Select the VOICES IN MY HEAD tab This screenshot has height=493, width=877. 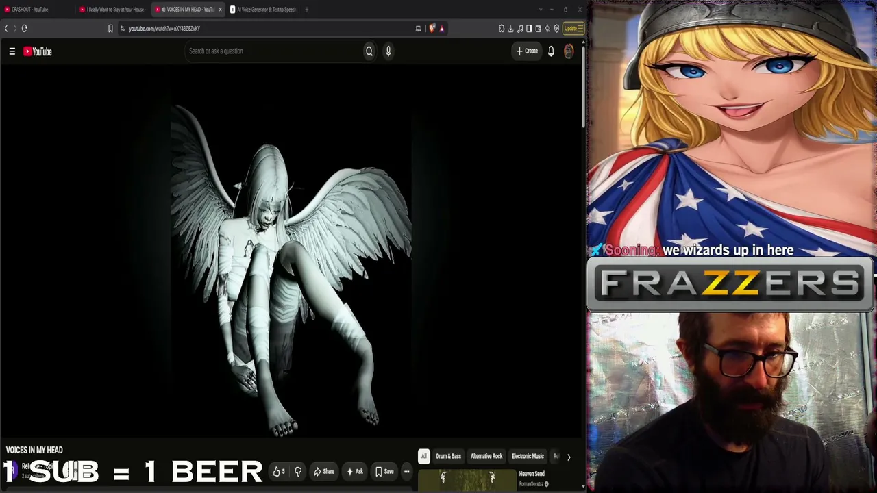(188, 10)
